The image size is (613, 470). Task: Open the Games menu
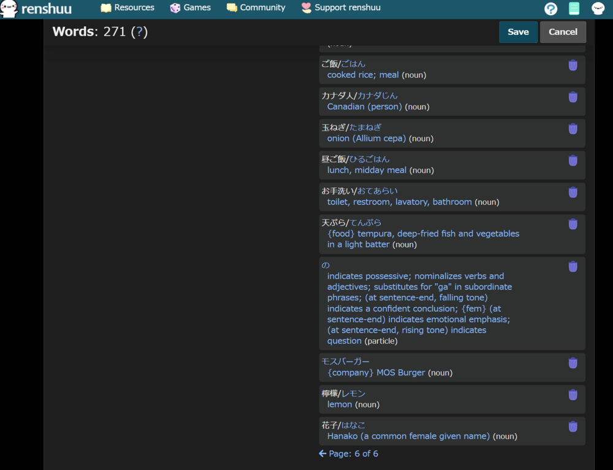[x=190, y=8]
